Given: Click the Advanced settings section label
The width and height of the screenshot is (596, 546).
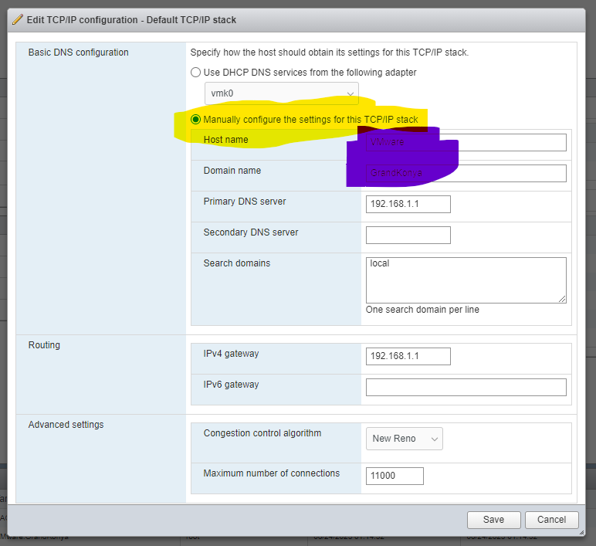Looking at the screenshot, I should click(x=66, y=425).
